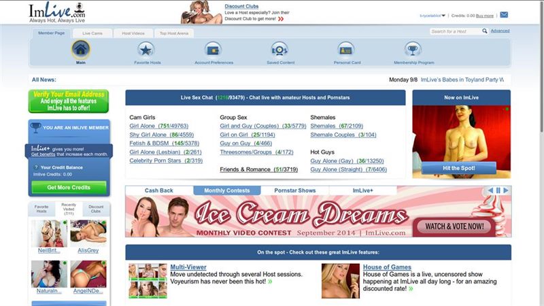Click the Multi-Viewer thumbnail image
Viewport: 544px width, 306px height.
click(148, 281)
